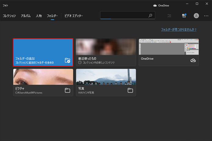Screen dimensions: 212x141
Task: Click the clock icon under 最近使ったもの
Action: [80, 62]
